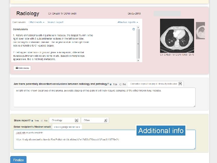Open the Conclusions tab

(x=19, y=22)
